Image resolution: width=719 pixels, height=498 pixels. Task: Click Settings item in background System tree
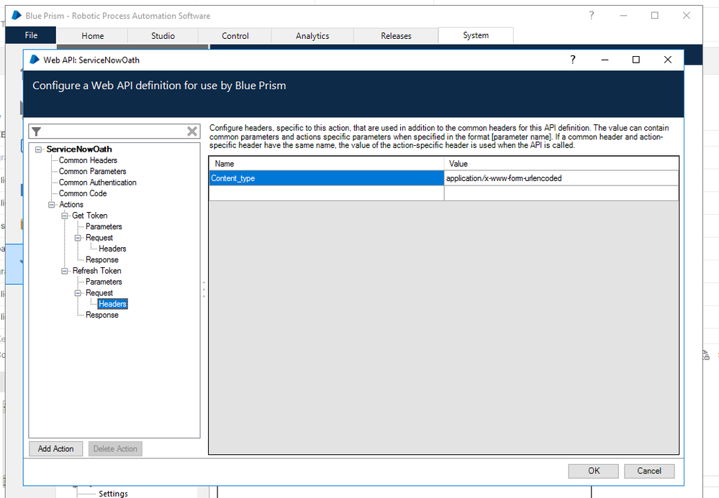click(113, 494)
